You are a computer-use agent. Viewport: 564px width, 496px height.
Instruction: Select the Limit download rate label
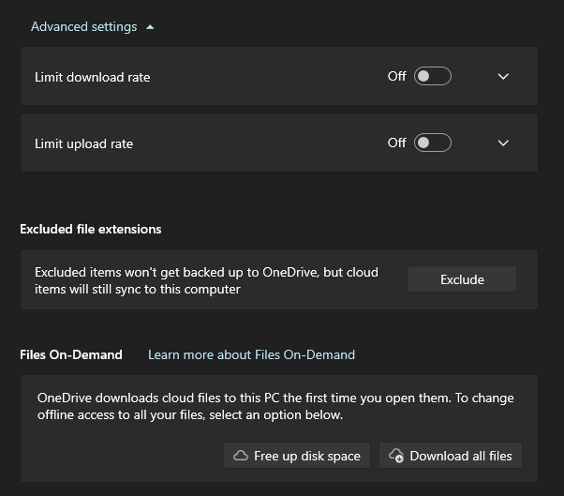[x=92, y=77]
